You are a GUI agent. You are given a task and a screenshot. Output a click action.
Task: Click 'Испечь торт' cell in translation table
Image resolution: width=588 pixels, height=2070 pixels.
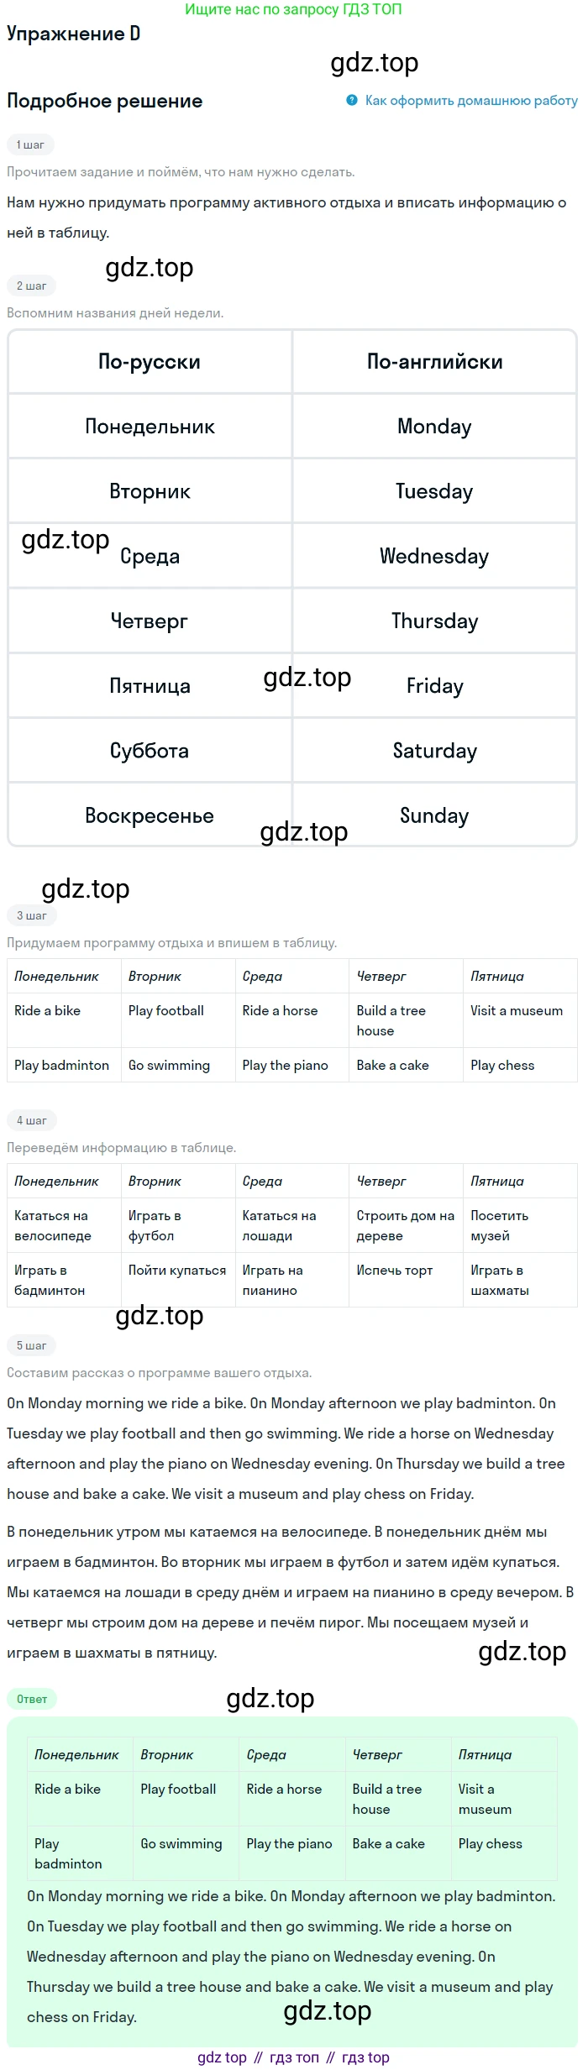pyautogui.click(x=406, y=1280)
